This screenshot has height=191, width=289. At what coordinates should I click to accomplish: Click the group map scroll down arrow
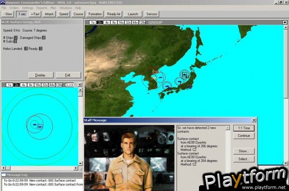pos(286,163)
